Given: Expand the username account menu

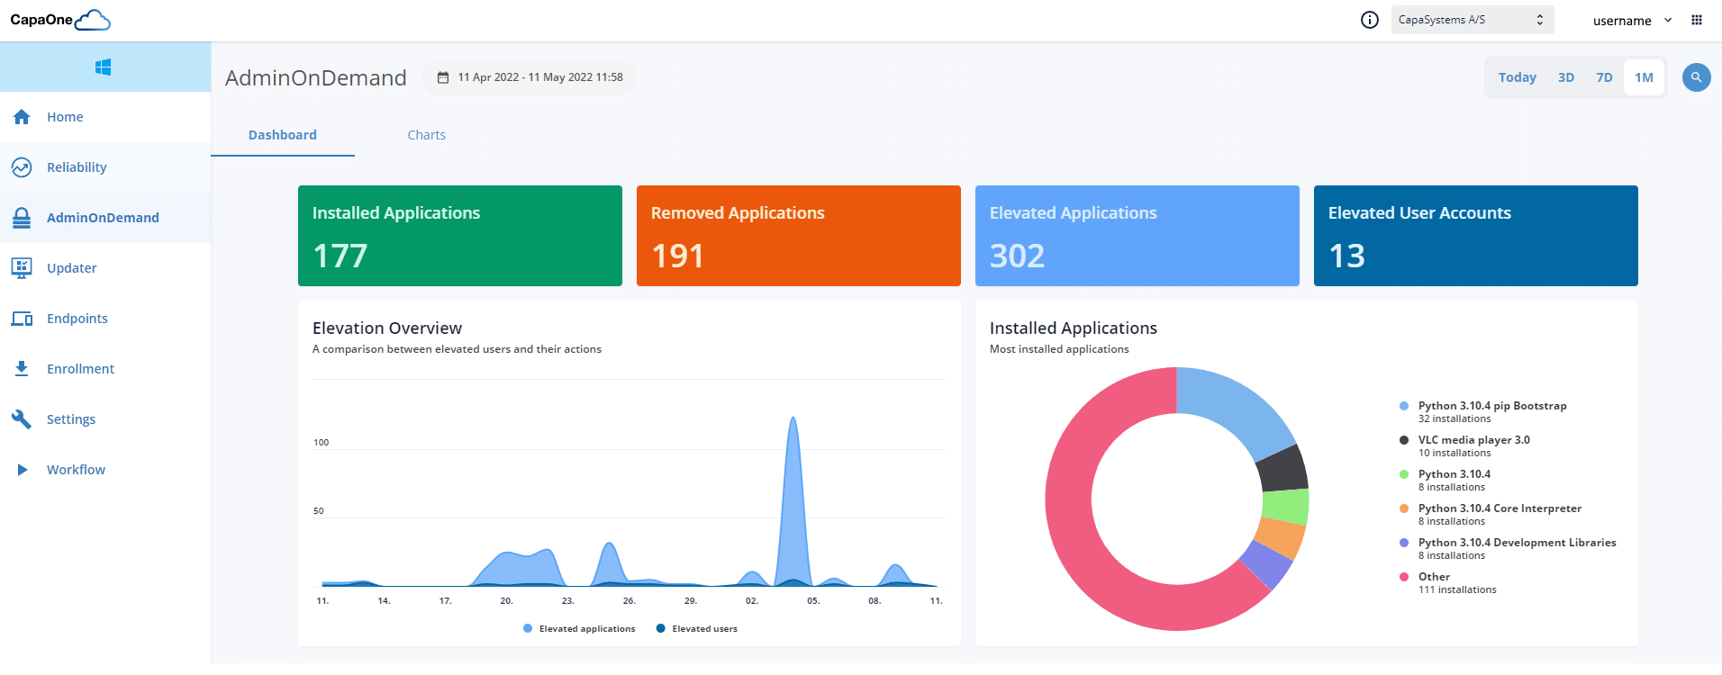Looking at the screenshot, I should [x=1632, y=21].
